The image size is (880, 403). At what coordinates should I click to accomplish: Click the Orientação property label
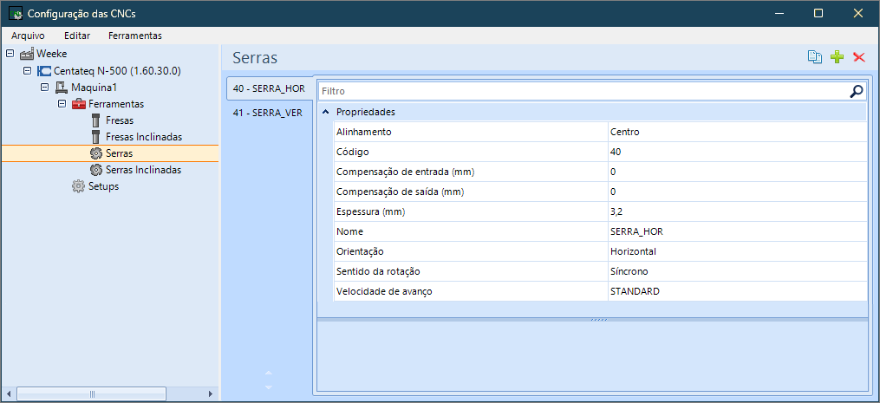[x=360, y=251]
